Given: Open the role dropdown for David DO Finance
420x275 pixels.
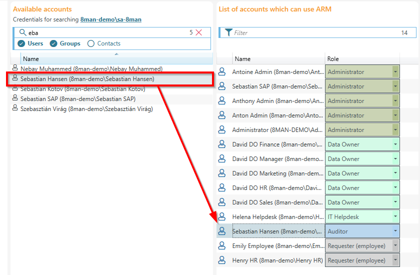Looking at the screenshot, I should click(x=395, y=144).
